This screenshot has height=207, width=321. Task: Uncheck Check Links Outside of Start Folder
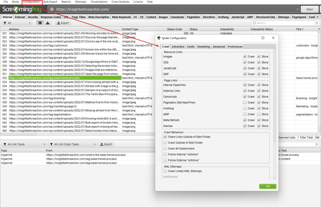pyautogui.click(x=165, y=137)
